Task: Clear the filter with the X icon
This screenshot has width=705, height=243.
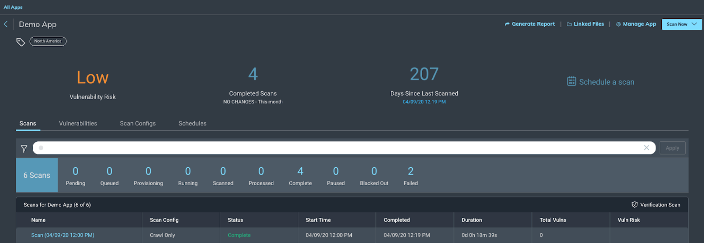Action: click(x=646, y=148)
